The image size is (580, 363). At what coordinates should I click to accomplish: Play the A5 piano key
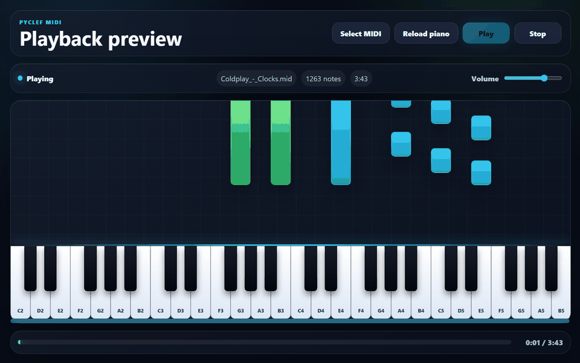tap(541, 306)
